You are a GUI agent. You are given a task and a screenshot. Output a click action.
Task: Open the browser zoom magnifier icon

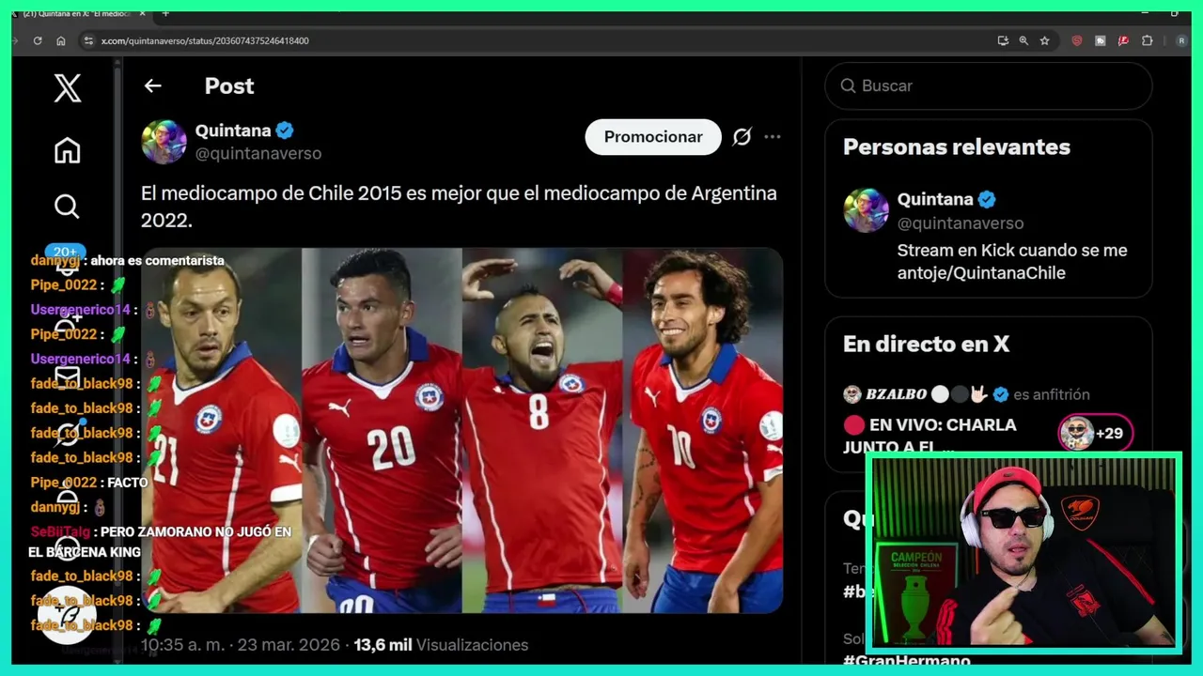(1023, 40)
